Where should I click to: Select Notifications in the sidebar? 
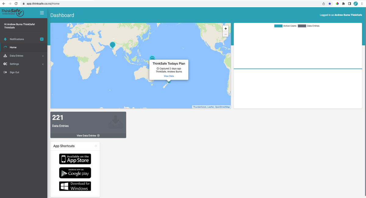[x=17, y=39]
